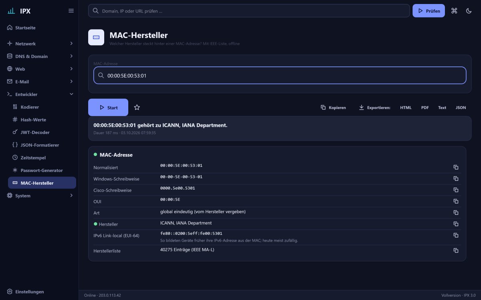
Task: Click the search icon in the MAC-Adresse field
Action: (101, 75)
